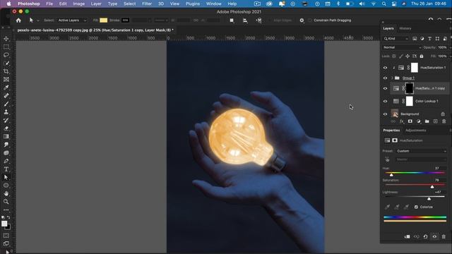Toggle lock all layers icon
Screen dimensions: 452x254
pos(422,56)
